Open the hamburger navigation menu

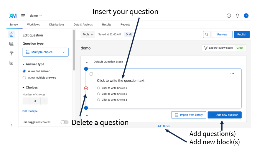pos(23,16)
